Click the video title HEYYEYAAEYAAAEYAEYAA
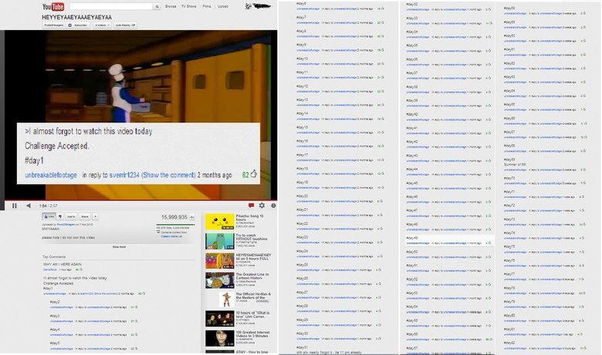Screen dimensions: 602x355 click(x=76, y=17)
